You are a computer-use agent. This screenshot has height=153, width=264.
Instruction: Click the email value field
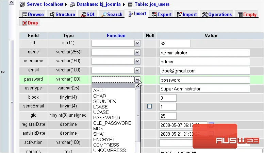click(205, 71)
